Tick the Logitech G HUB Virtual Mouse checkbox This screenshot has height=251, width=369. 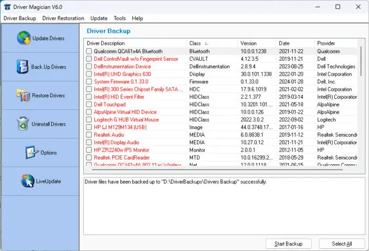click(x=89, y=119)
